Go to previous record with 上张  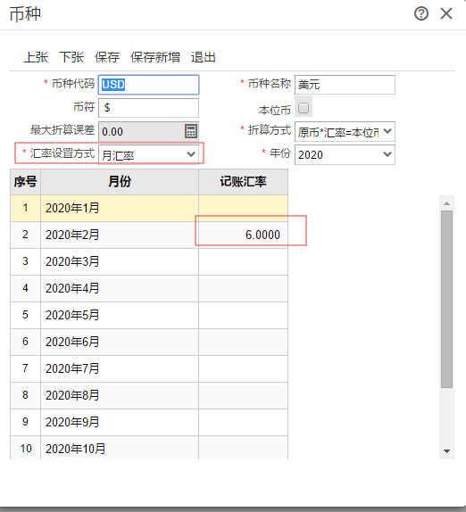(36, 57)
